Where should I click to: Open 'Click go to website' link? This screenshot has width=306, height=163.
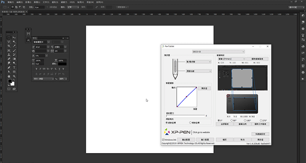tap(201, 132)
